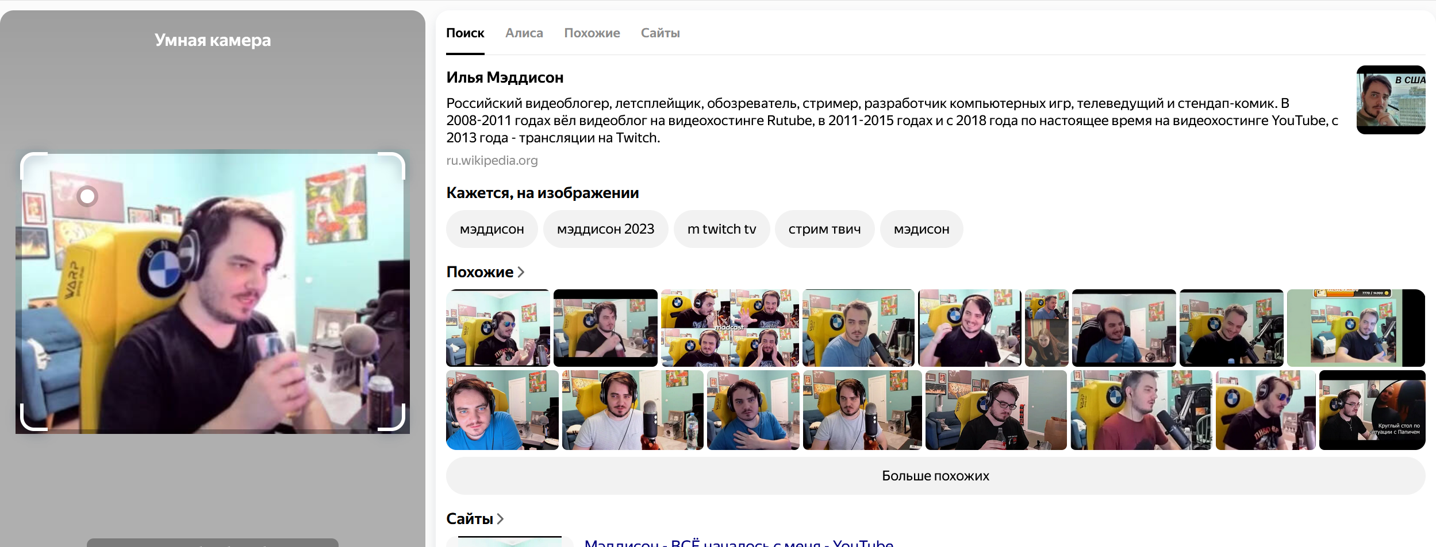The width and height of the screenshot is (1436, 547).
Task: Choose the мэддисон 2023 chip
Action: [606, 229]
